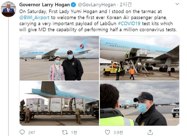Retweet this post via the retweet icon
Screen dimensions: 187x136
click(65, 132)
